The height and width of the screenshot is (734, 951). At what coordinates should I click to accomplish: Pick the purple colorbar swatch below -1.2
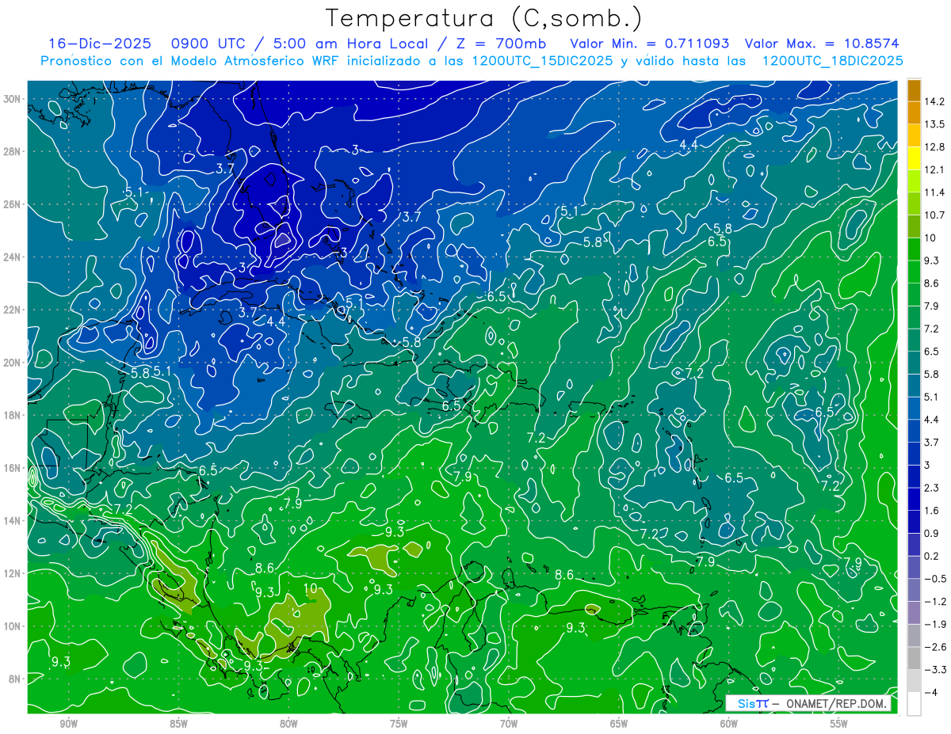(914, 612)
